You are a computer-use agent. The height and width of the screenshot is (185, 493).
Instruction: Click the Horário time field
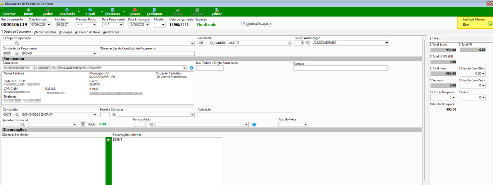[63, 25]
